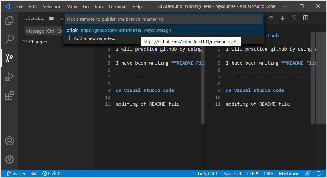Click the master branch in status bar
327x178 pixels.
[x=16, y=174]
